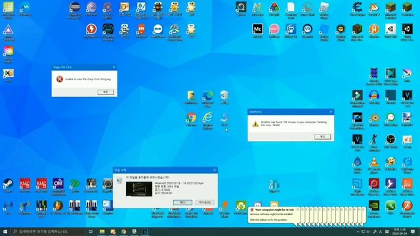
Task: Select the NVIDIA GeForce Experience icon
Action: point(374,206)
